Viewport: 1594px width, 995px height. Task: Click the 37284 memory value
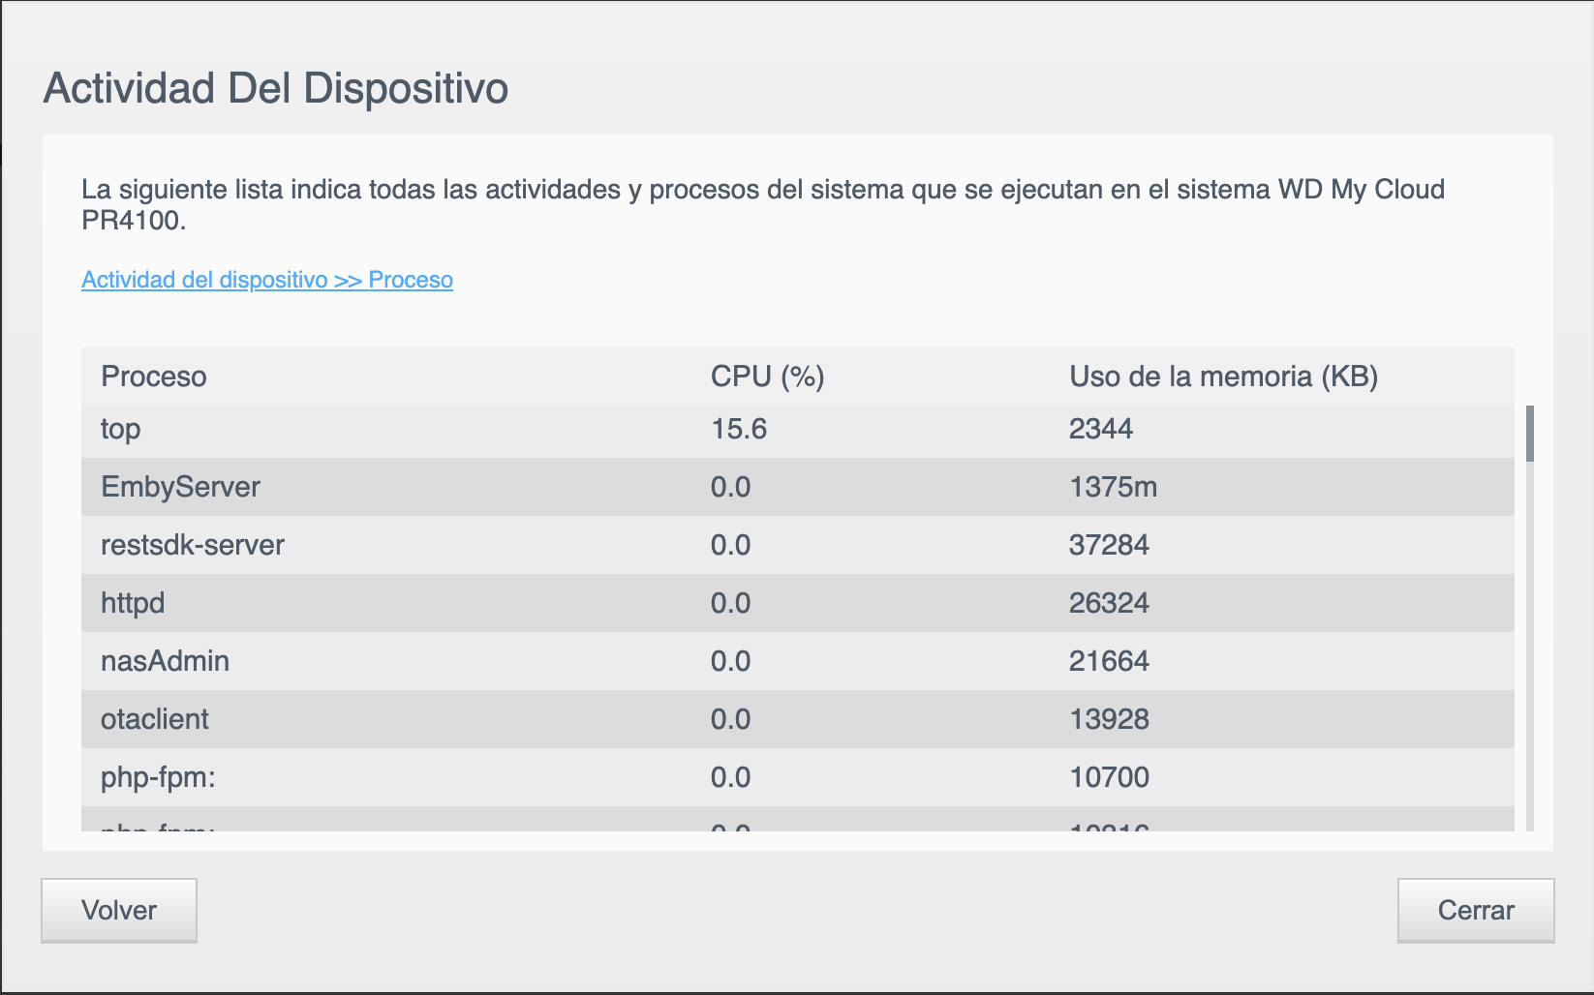coord(1109,545)
